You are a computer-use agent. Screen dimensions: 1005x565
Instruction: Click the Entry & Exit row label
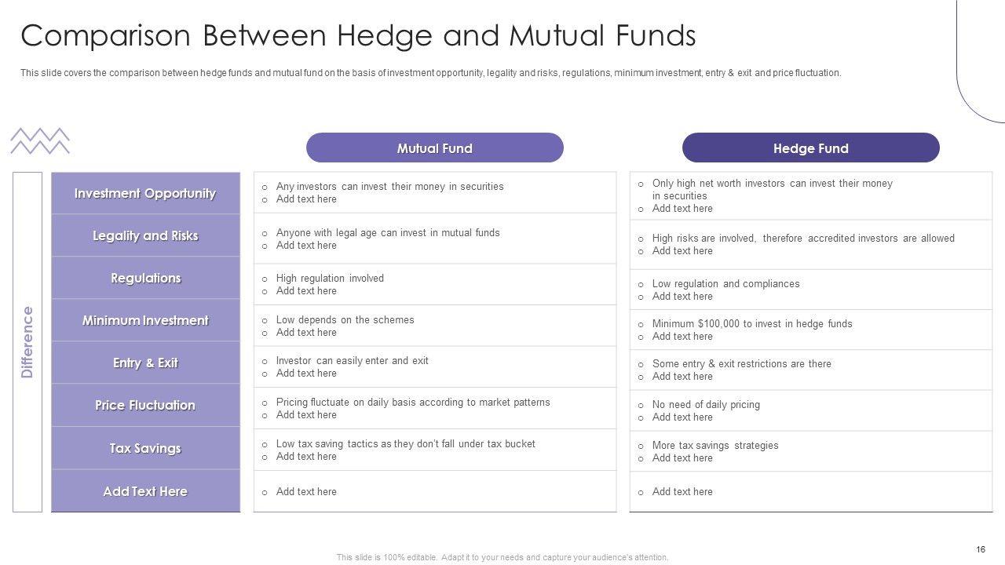click(x=145, y=363)
